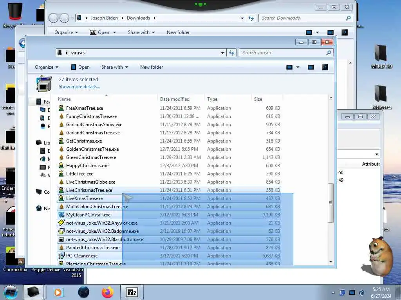Click Libraries in viruses navigation pane
This screenshot has width=401, height=300.
coord(43,143)
